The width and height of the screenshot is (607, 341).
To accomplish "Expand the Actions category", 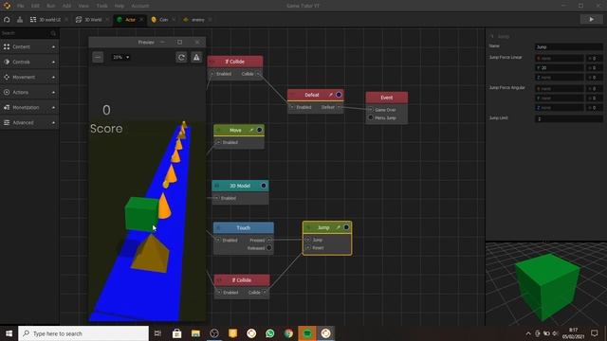I will click(29, 92).
